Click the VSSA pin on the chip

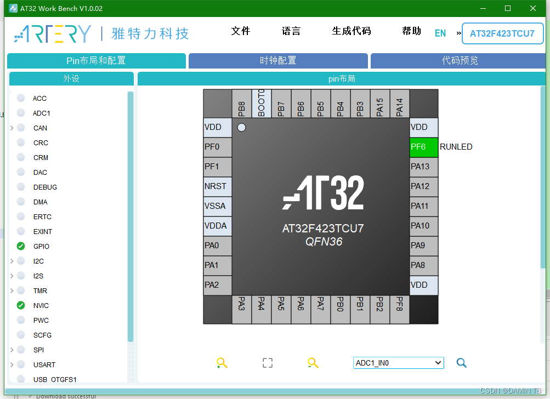[218, 206]
